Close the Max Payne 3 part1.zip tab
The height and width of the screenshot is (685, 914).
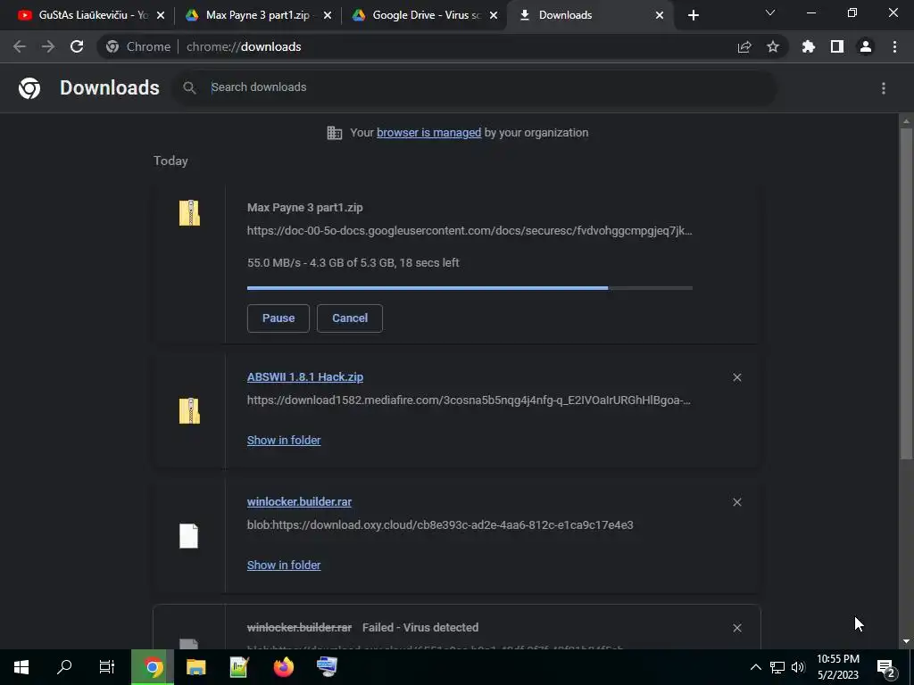(x=328, y=15)
